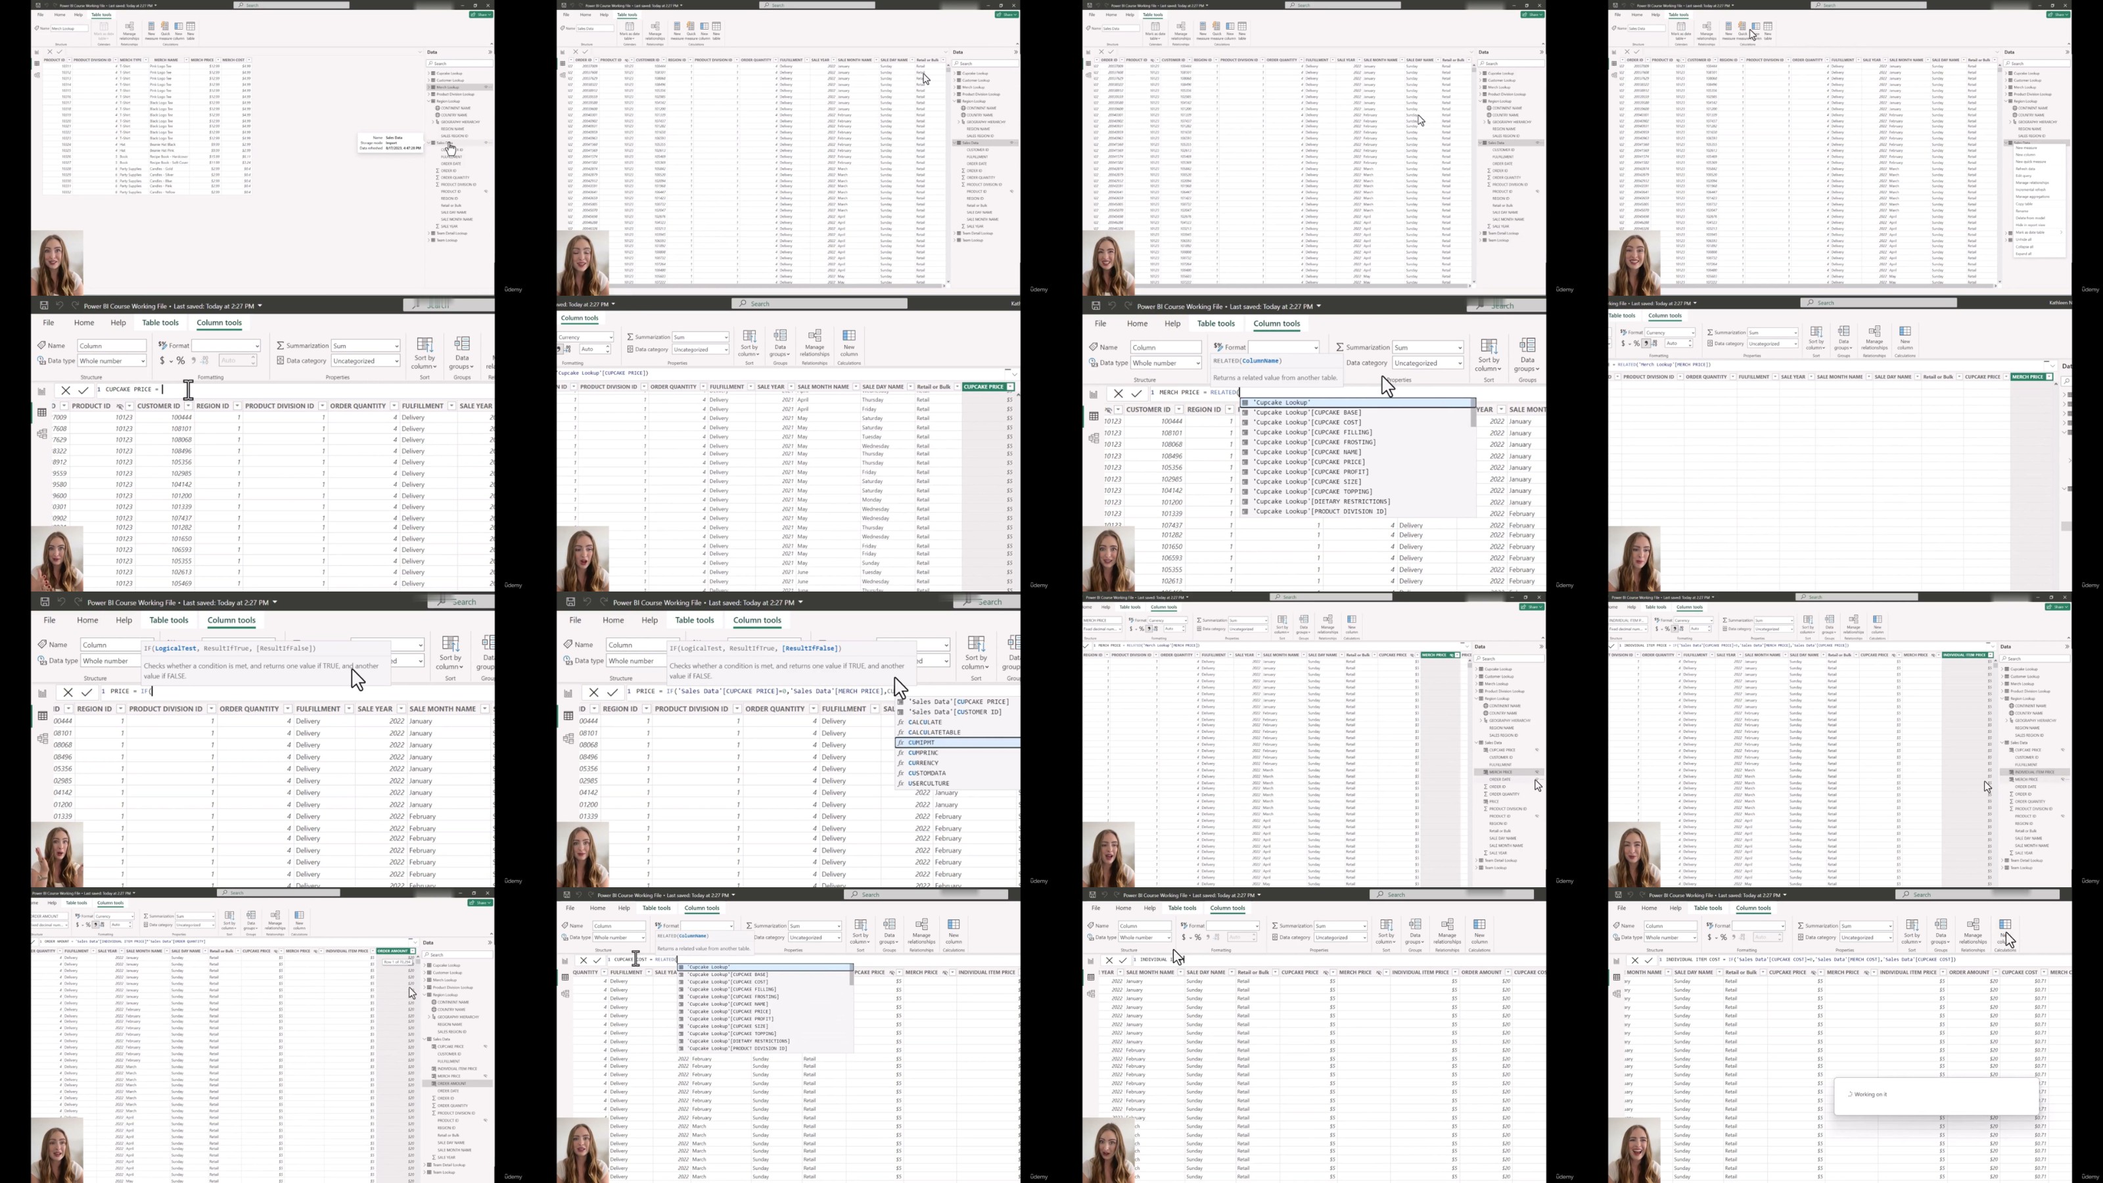Choose 'Sales Data'[CUSTOMER ID] autocomplete suggestion

[x=954, y=712]
